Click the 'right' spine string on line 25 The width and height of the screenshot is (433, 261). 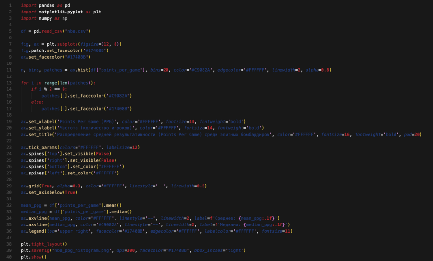[x=57, y=160]
